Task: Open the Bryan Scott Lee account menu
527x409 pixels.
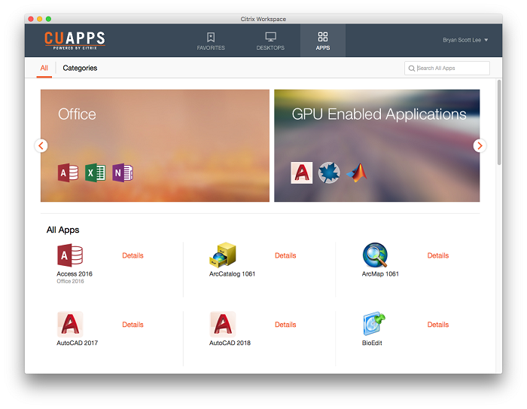Action: click(465, 40)
